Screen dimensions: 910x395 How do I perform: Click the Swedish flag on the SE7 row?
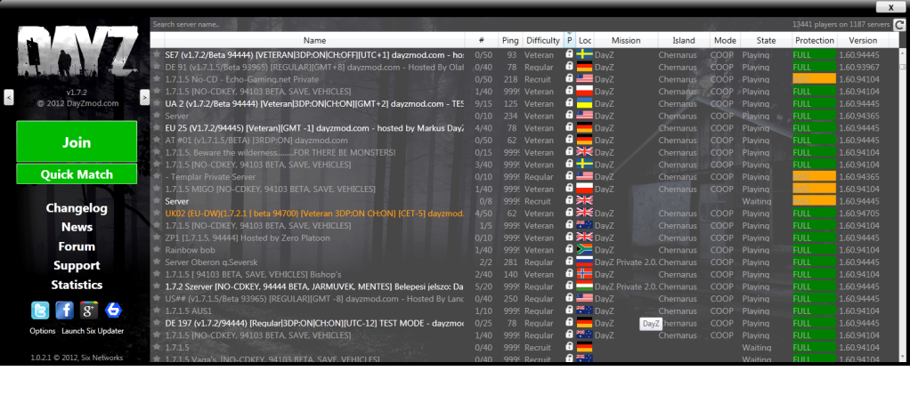[x=584, y=54]
